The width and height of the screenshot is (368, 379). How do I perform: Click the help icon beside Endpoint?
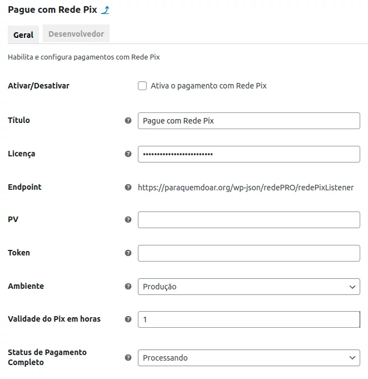(x=128, y=188)
